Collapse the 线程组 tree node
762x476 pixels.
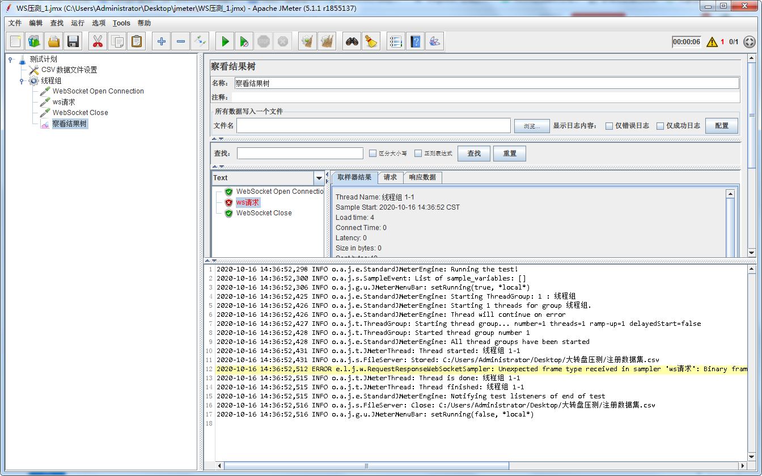point(22,80)
